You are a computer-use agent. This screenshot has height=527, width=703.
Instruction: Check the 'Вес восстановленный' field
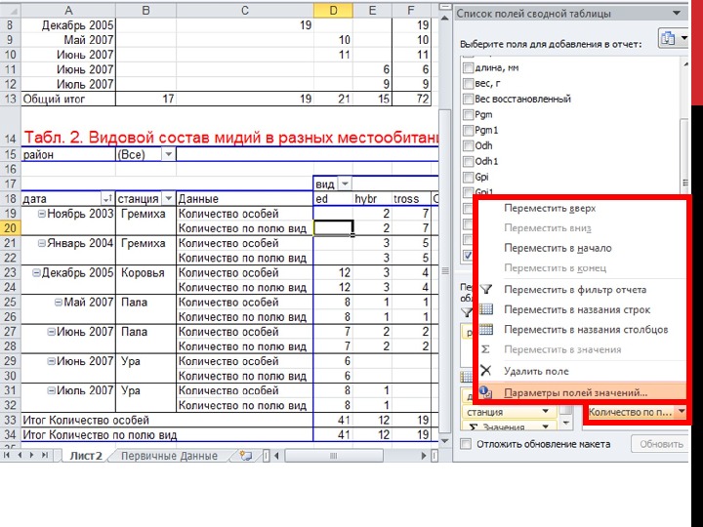468,99
